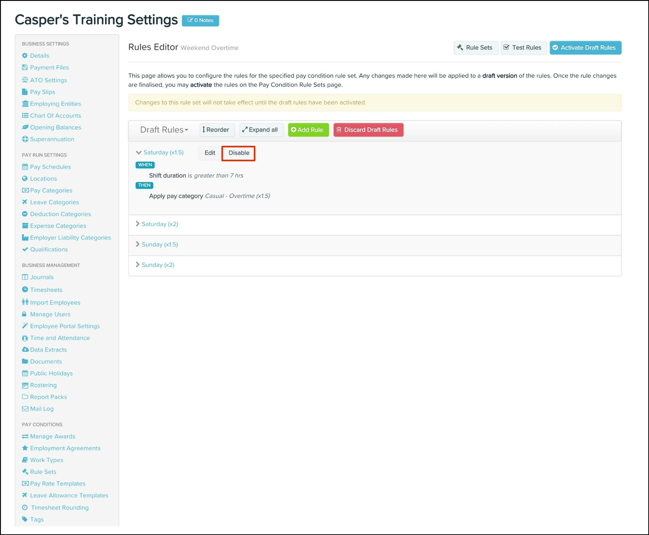This screenshot has width=649, height=535.
Task: Disable the Saturday (x1.5) rule
Action: tap(239, 153)
